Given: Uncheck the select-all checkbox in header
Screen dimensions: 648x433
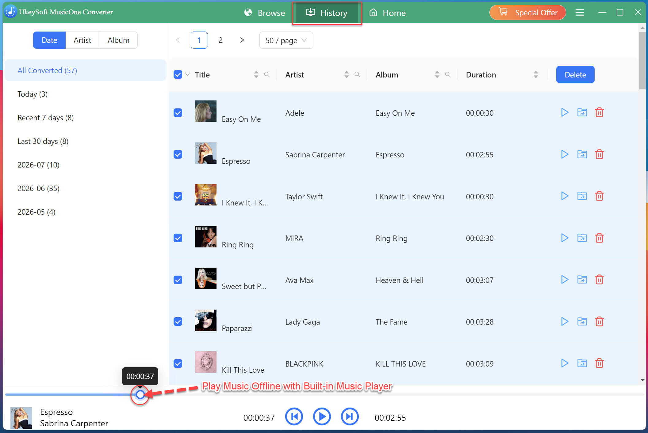Looking at the screenshot, I should [x=178, y=74].
